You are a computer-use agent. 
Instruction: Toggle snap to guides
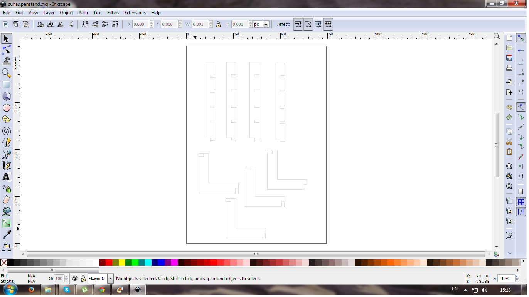[x=521, y=211]
